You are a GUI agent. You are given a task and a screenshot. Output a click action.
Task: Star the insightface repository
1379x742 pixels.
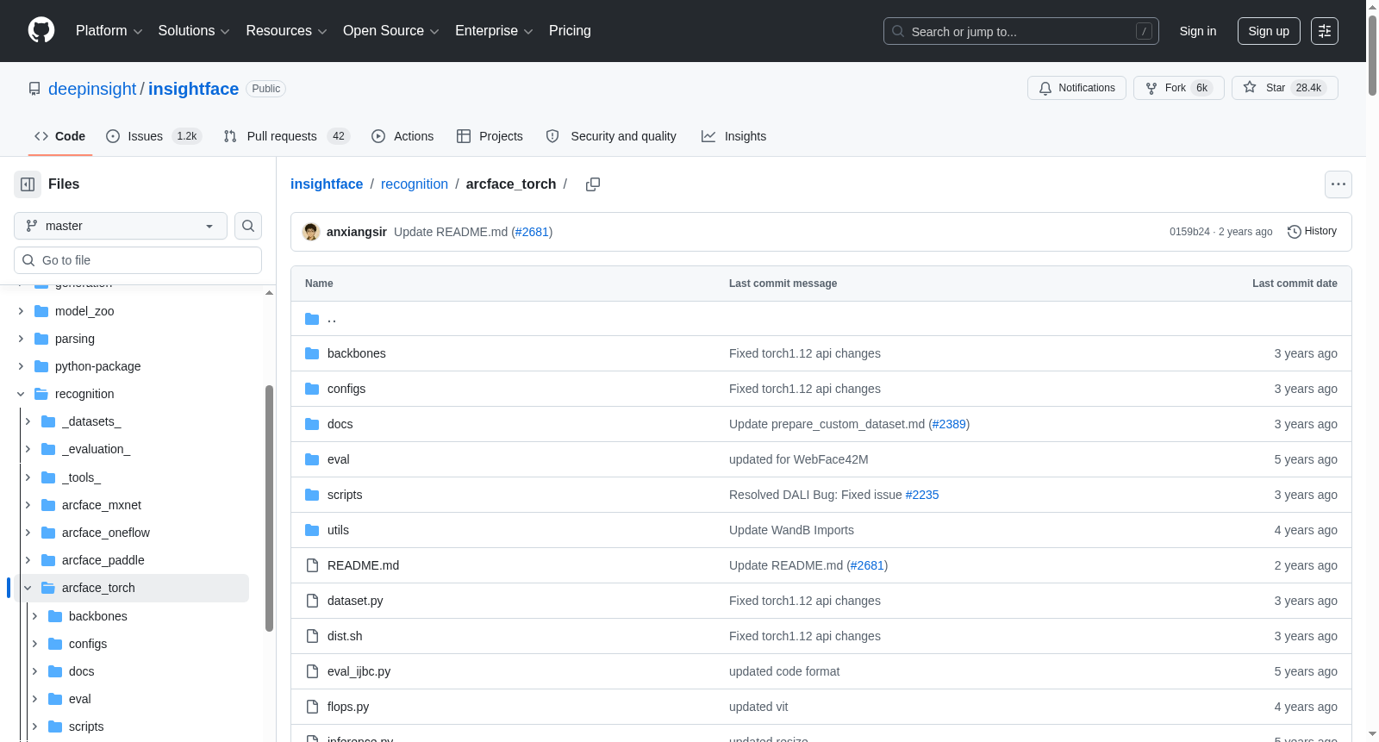(x=1285, y=88)
